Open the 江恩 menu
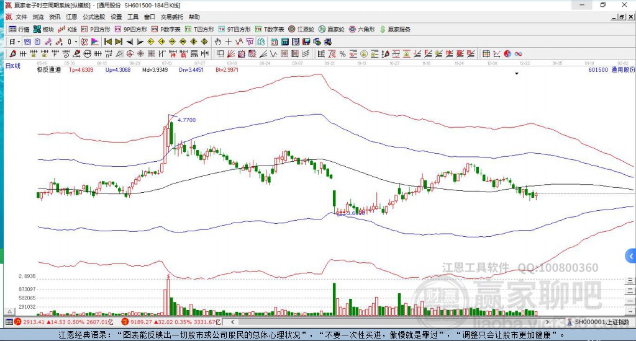The width and height of the screenshot is (636, 341). (71, 17)
